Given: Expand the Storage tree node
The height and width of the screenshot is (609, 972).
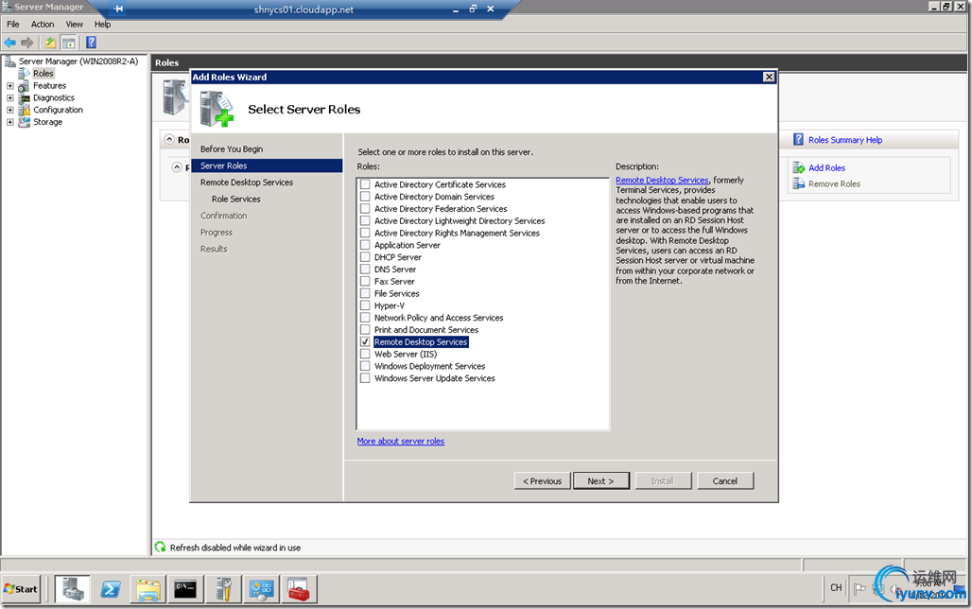Looking at the screenshot, I should pos(9,122).
